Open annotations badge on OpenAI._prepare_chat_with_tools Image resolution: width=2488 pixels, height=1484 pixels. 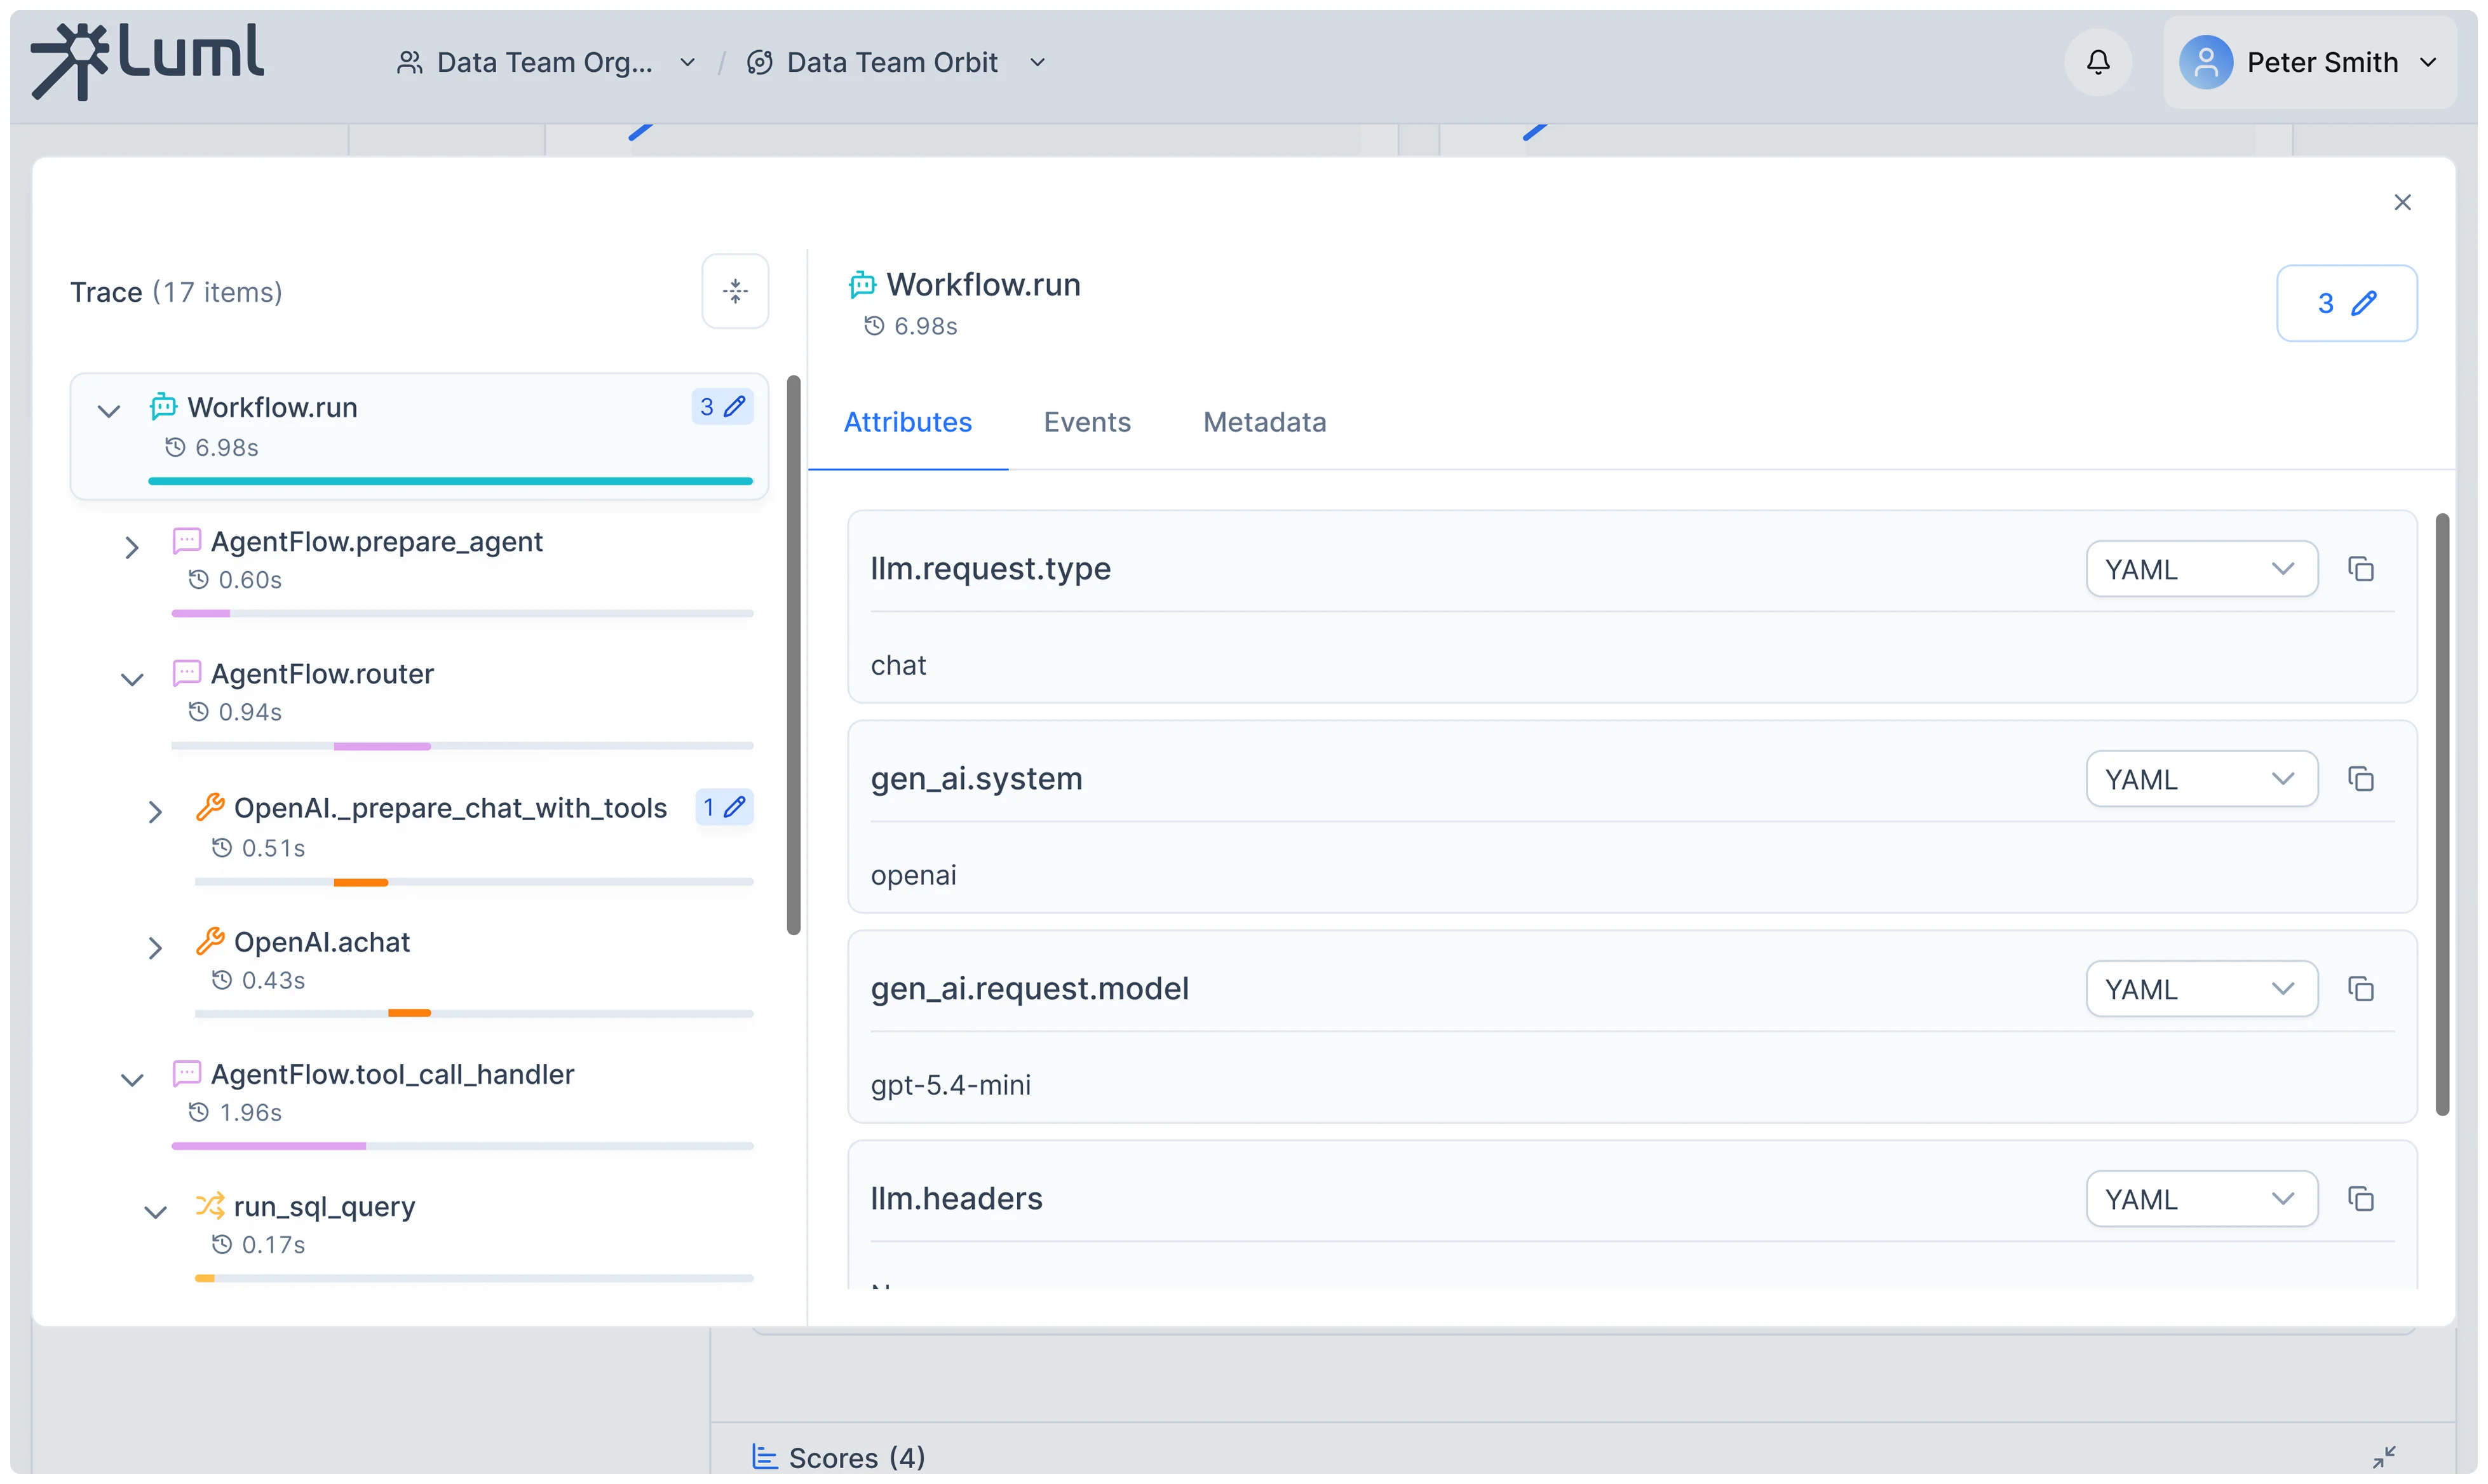[723, 807]
